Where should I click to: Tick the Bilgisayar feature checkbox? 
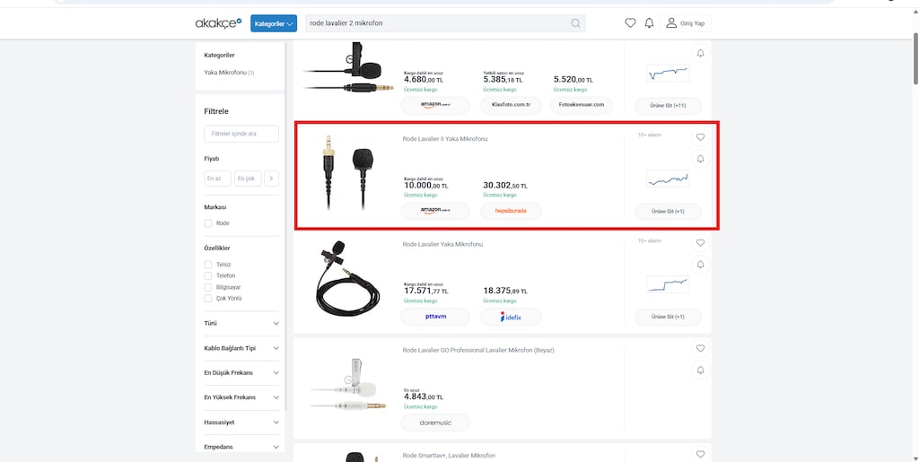[208, 287]
